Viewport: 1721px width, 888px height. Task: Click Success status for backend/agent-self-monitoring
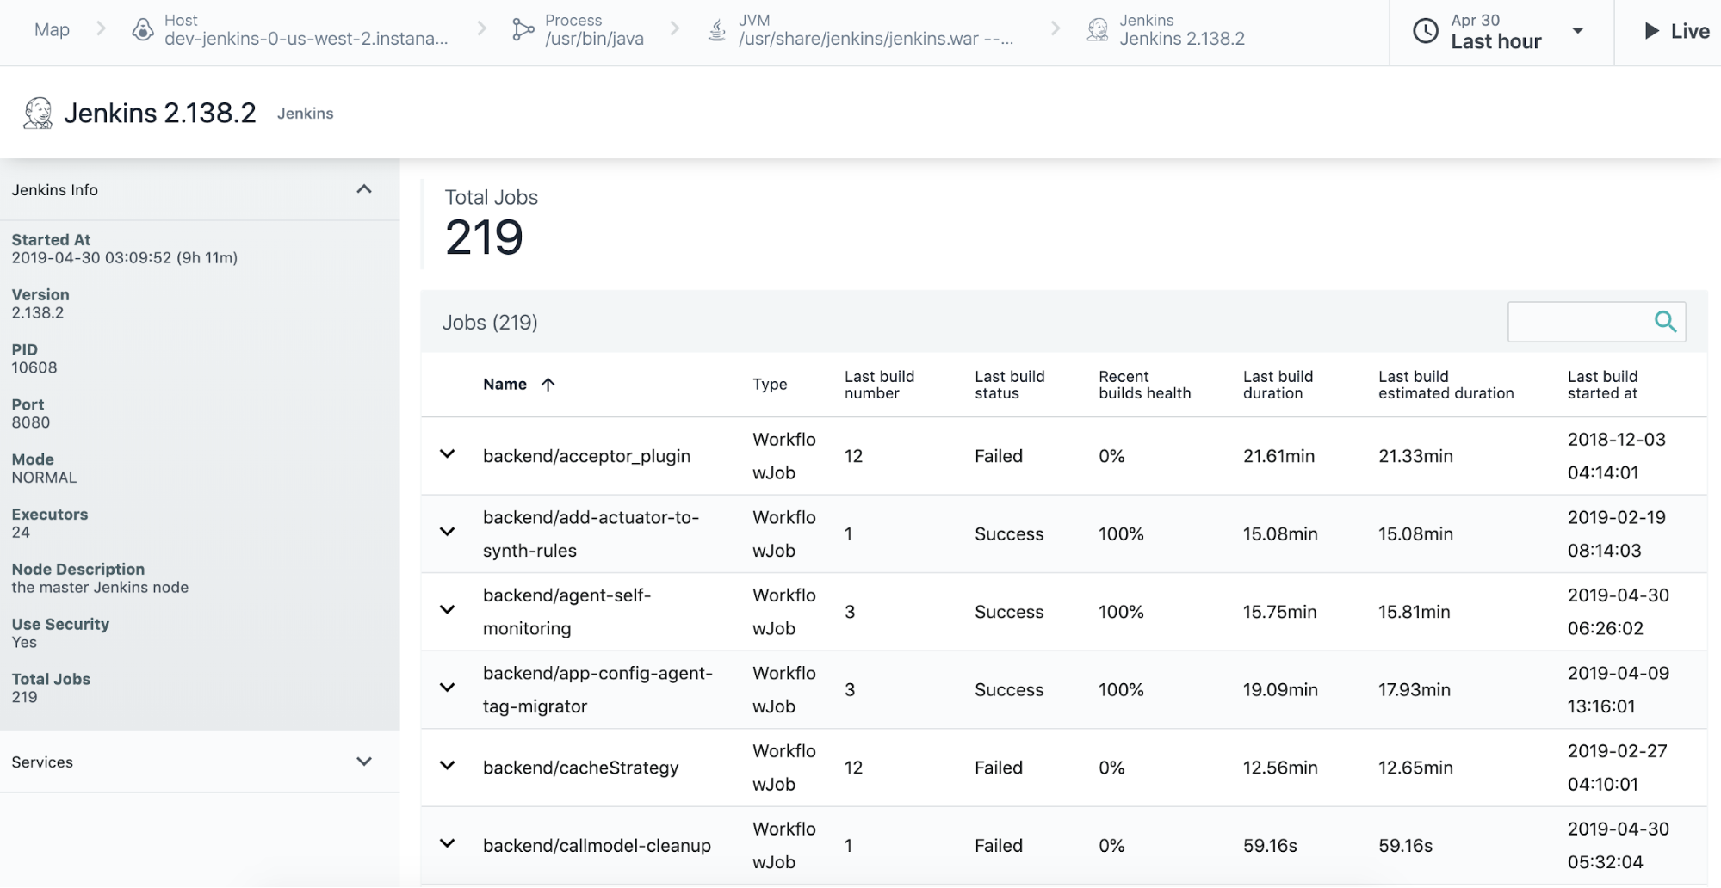click(1009, 612)
